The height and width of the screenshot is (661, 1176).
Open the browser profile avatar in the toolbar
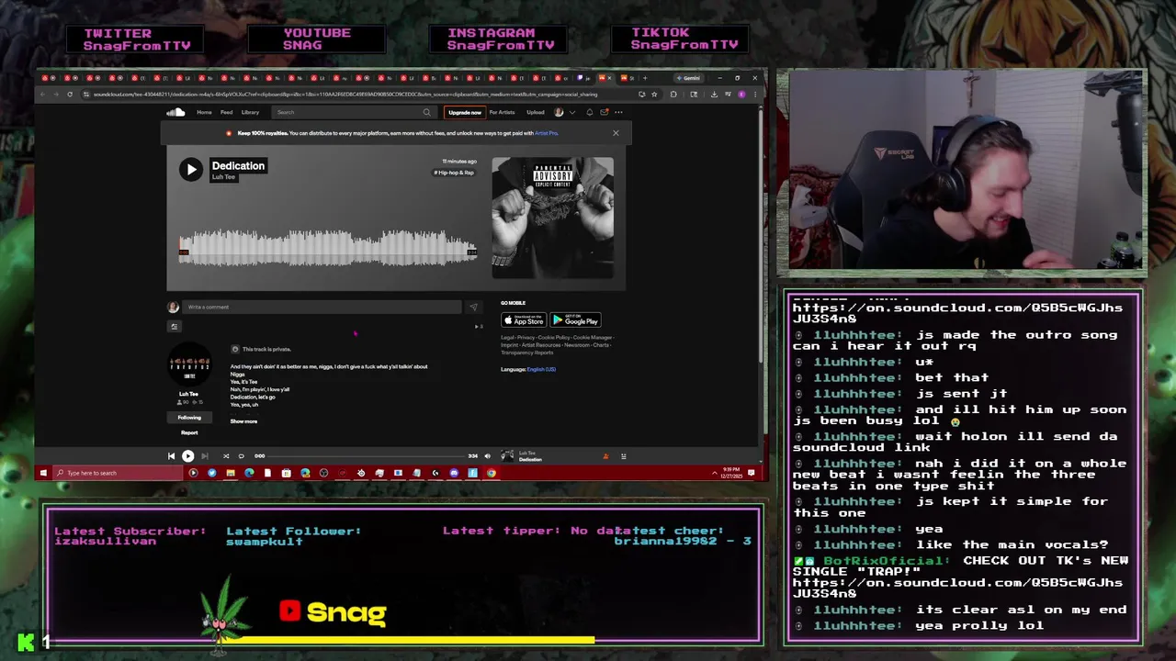741,95
